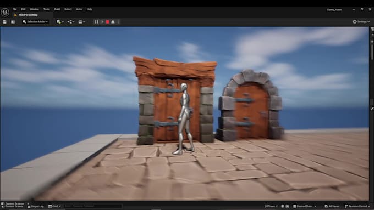Open the Add content (plus cube) dropdown
This screenshot has height=210, width=374.
pos(60,22)
